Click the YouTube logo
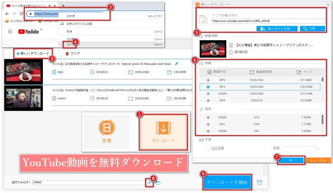The width and height of the screenshot is (333, 193). point(29,32)
